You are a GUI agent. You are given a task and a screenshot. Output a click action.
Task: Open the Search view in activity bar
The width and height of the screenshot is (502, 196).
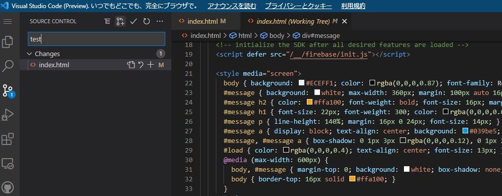tap(8, 66)
